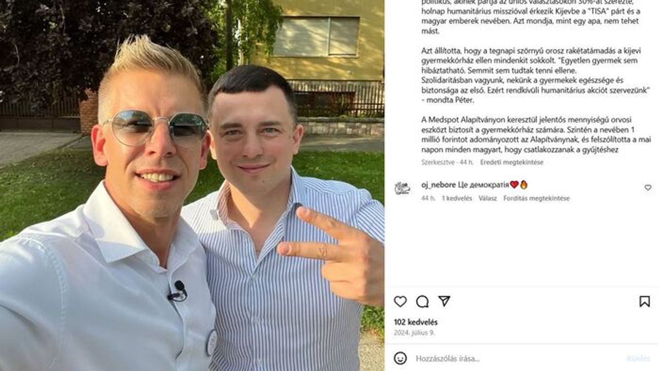Viewport: 659px width, 371px height.
Task: Like the post with the heart icon
Action: tap(400, 301)
